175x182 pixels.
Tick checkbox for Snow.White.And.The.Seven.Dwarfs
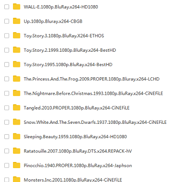point(6,122)
